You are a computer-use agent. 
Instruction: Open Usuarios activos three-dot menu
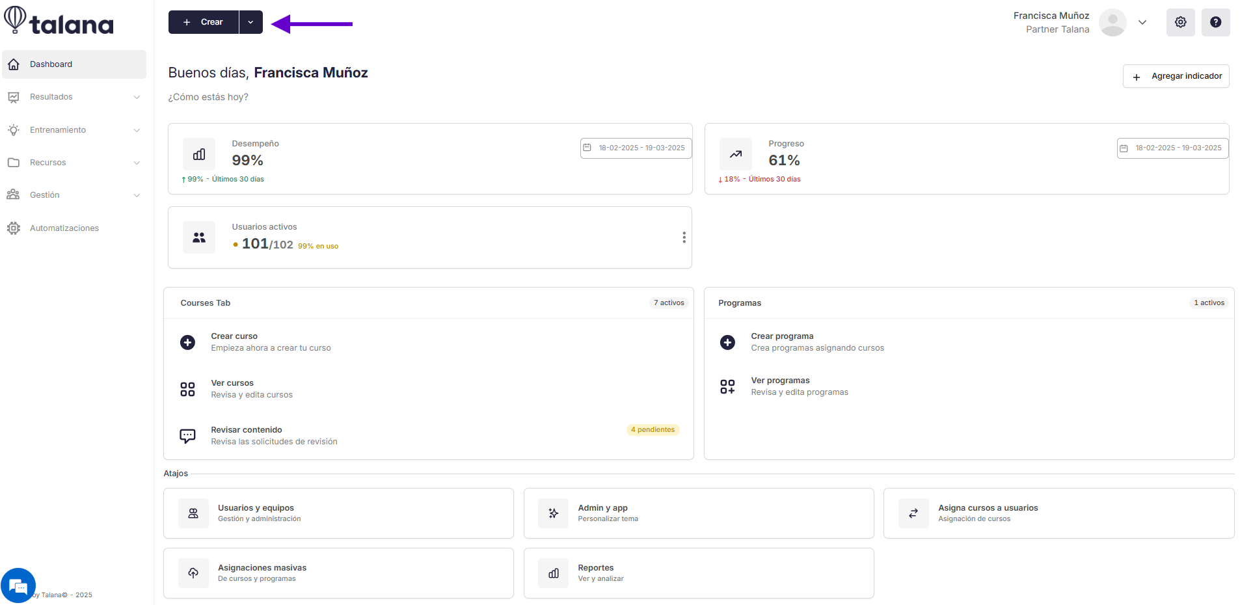coord(684,237)
